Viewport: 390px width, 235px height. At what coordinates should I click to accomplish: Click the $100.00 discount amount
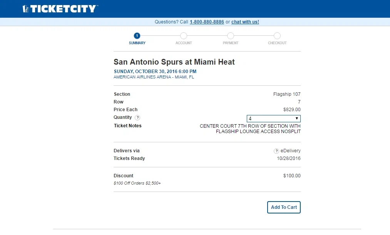[x=292, y=176]
